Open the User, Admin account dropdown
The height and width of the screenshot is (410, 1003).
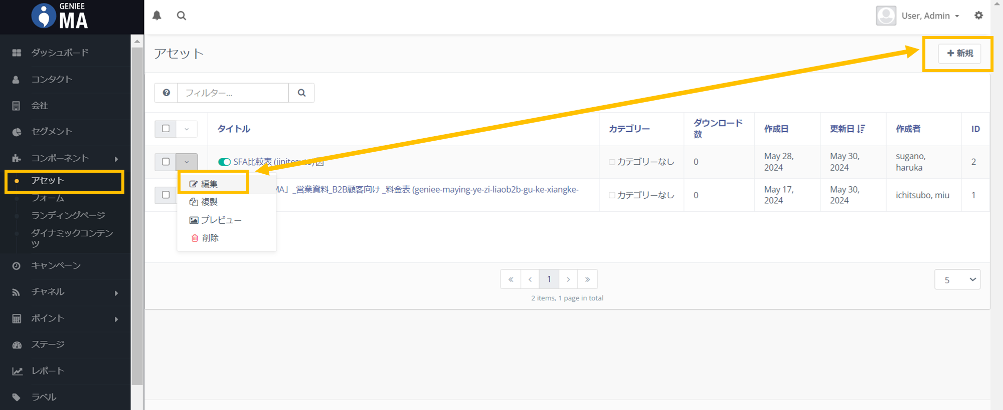[x=930, y=16]
